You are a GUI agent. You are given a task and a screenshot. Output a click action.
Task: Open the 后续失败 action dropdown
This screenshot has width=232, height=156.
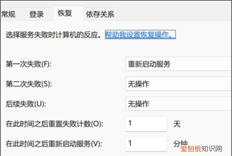tap(179, 104)
